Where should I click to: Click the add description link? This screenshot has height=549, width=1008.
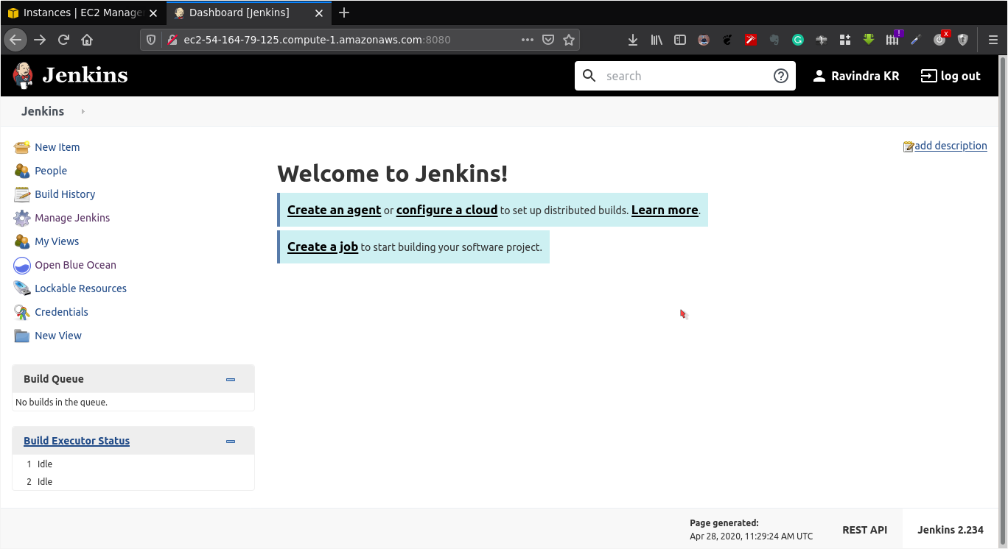[951, 146]
